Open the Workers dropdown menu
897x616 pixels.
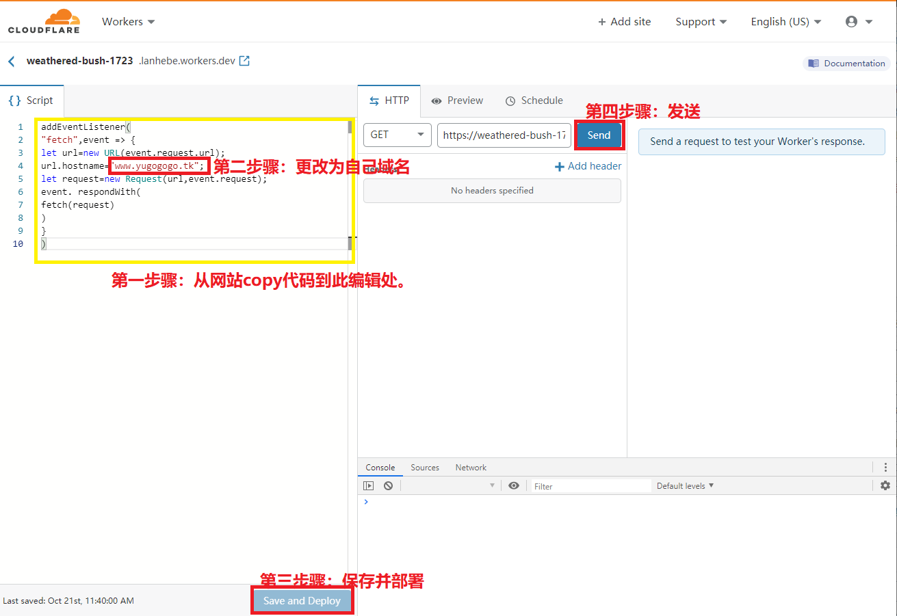(x=129, y=22)
